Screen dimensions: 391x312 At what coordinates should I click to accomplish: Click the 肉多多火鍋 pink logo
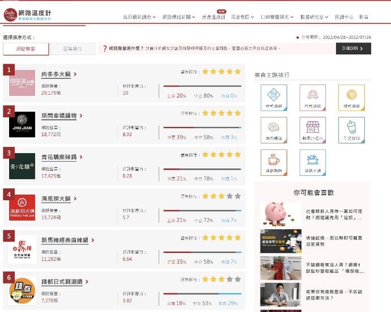[x=22, y=83]
